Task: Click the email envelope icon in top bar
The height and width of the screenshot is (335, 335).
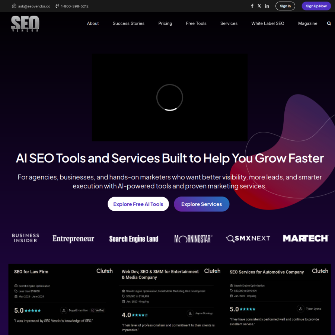Action: 14,6
